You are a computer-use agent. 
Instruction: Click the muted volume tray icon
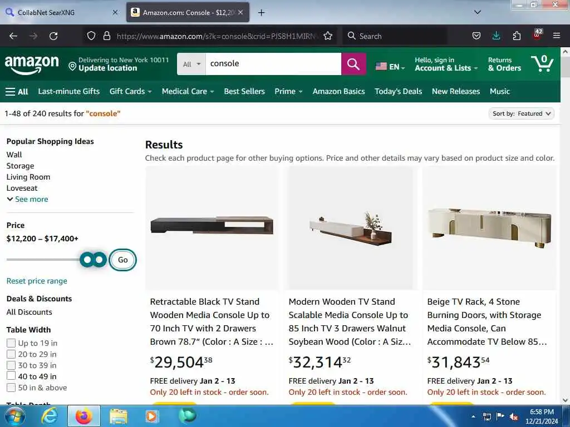click(x=514, y=416)
